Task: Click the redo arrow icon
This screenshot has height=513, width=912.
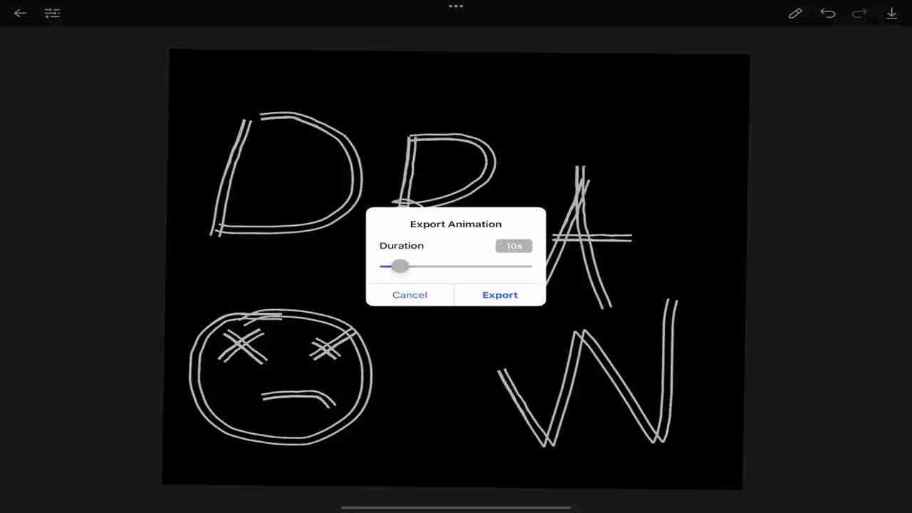Action: [859, 13]
